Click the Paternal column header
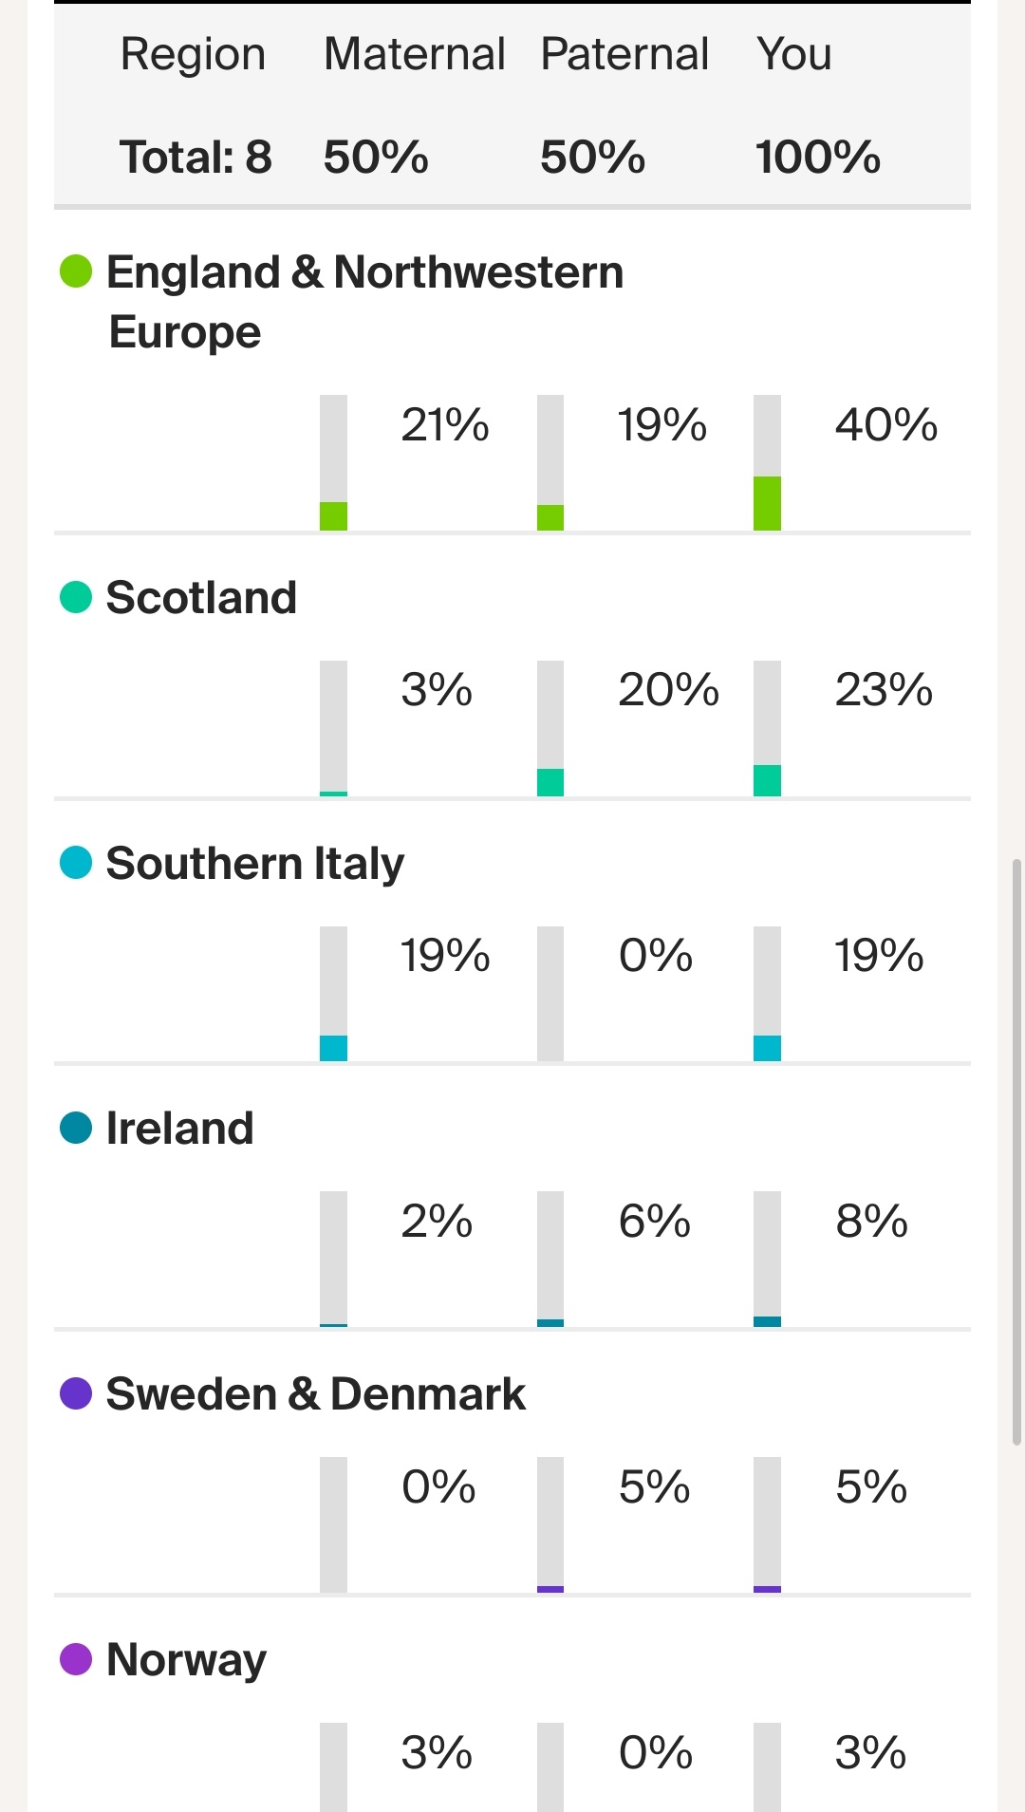The width and height of the screenshot is (1025, 1812). (x=624, y=54)
